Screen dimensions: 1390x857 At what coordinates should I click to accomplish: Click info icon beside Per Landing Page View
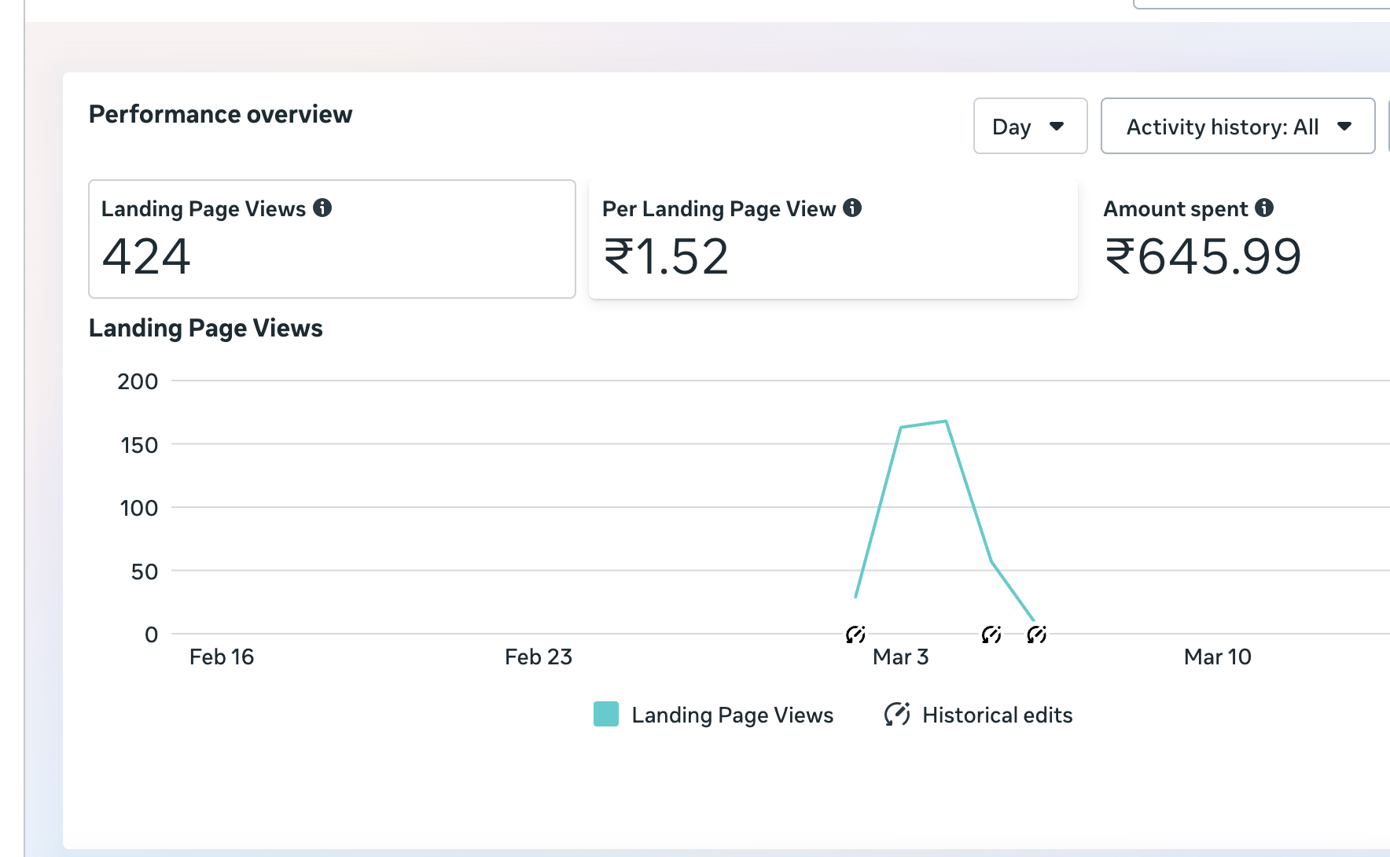[852, 208]
